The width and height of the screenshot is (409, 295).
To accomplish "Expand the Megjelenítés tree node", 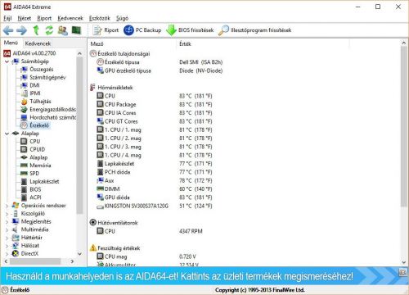I will pos(7,222).
